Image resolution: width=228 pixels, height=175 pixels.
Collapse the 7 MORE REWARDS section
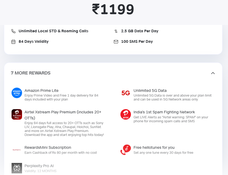pos(213,73)
